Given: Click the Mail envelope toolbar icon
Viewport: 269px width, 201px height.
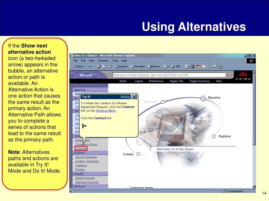Looking at the screenshot, I should click(165, 66).
